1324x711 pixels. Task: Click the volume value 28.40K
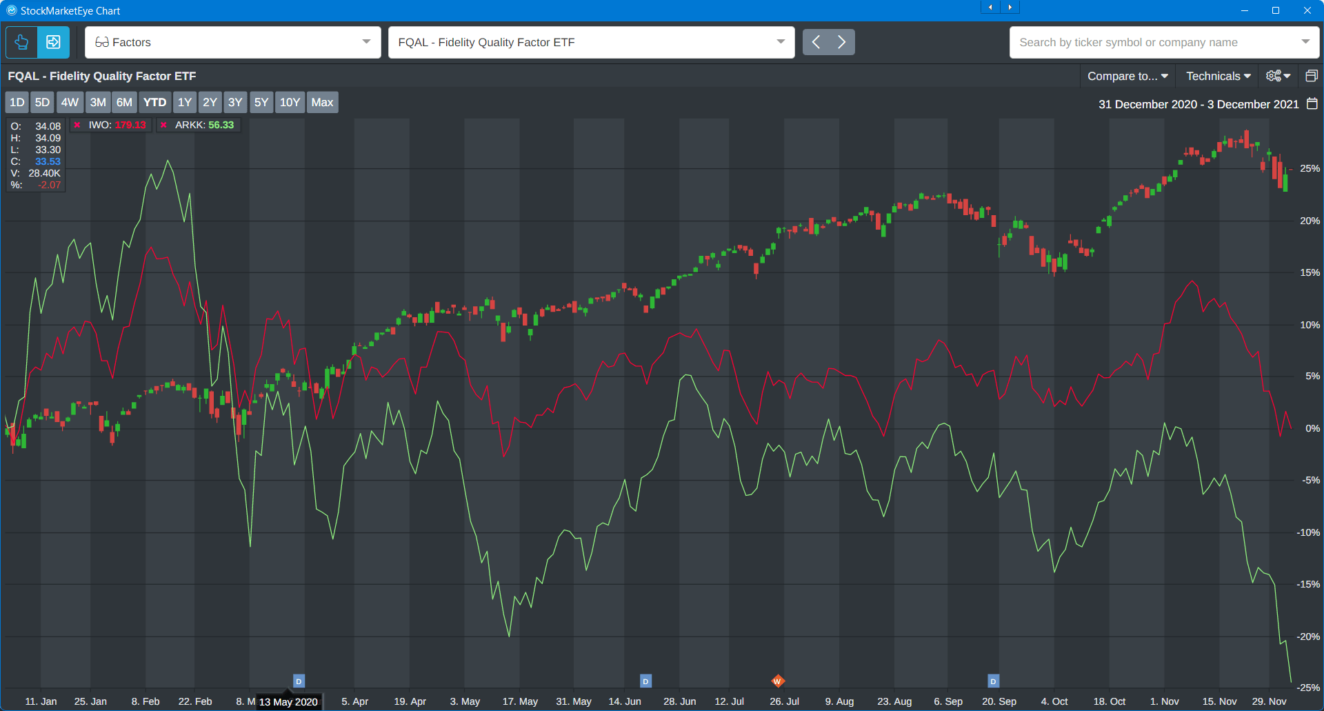pos(44,173)
